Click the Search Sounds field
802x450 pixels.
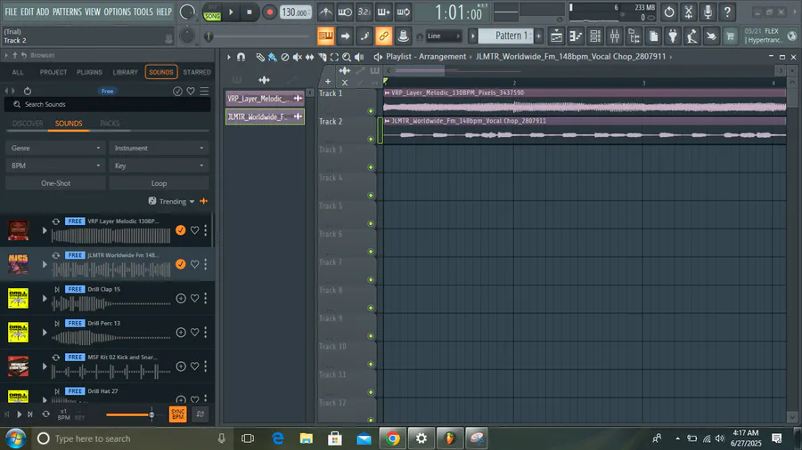[x=108, y=105]
